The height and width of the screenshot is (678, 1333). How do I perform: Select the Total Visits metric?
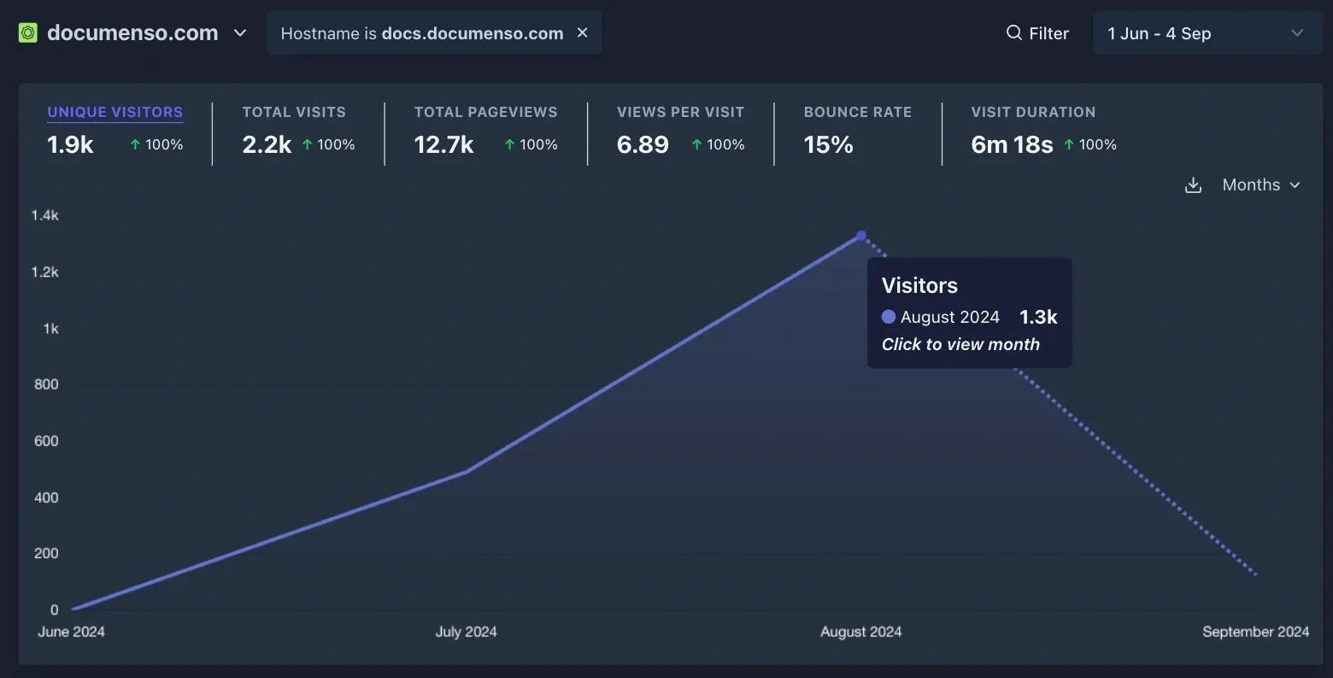point(294,112)
